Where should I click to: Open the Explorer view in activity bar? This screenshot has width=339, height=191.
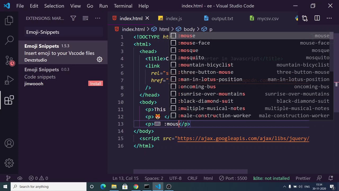(x=9, y=20)
